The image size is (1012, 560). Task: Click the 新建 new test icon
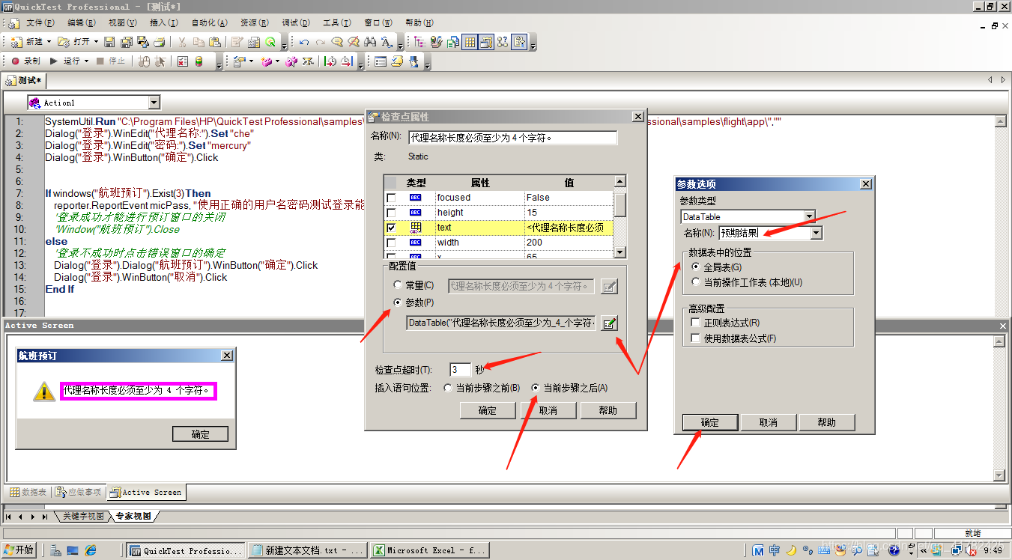pyautogui.click(x=16, y=42)
